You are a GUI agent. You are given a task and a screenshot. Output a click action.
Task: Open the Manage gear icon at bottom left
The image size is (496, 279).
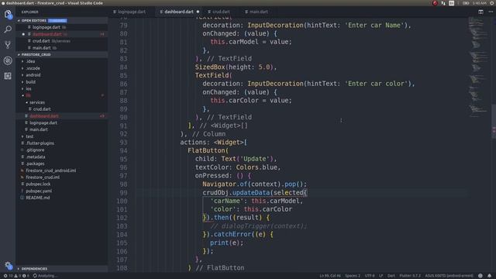(x=9, y=266)
